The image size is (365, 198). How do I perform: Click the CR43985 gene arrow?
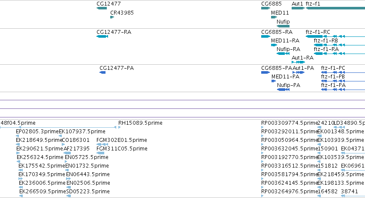coord(112,17)
